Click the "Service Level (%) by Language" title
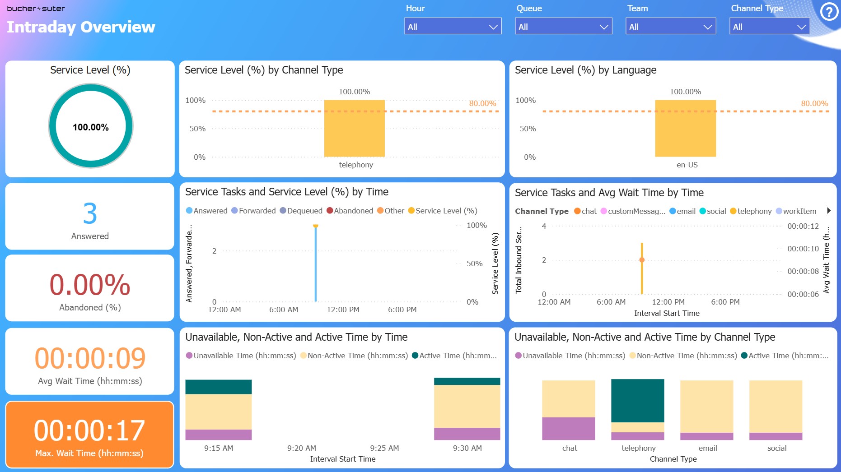The height and width of the screenshot is (472, 841). click(586, 70)
